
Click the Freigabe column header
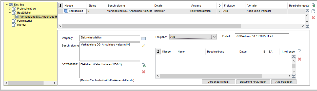234,6
